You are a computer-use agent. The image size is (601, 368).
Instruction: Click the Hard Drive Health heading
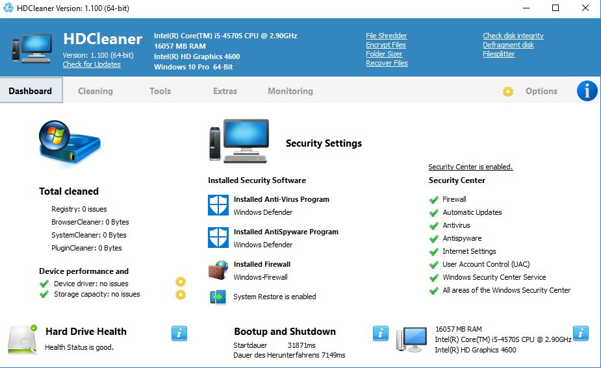[86, 332]
